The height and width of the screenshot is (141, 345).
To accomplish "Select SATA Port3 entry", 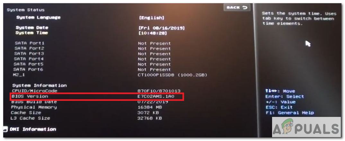I will coord(29,54).
